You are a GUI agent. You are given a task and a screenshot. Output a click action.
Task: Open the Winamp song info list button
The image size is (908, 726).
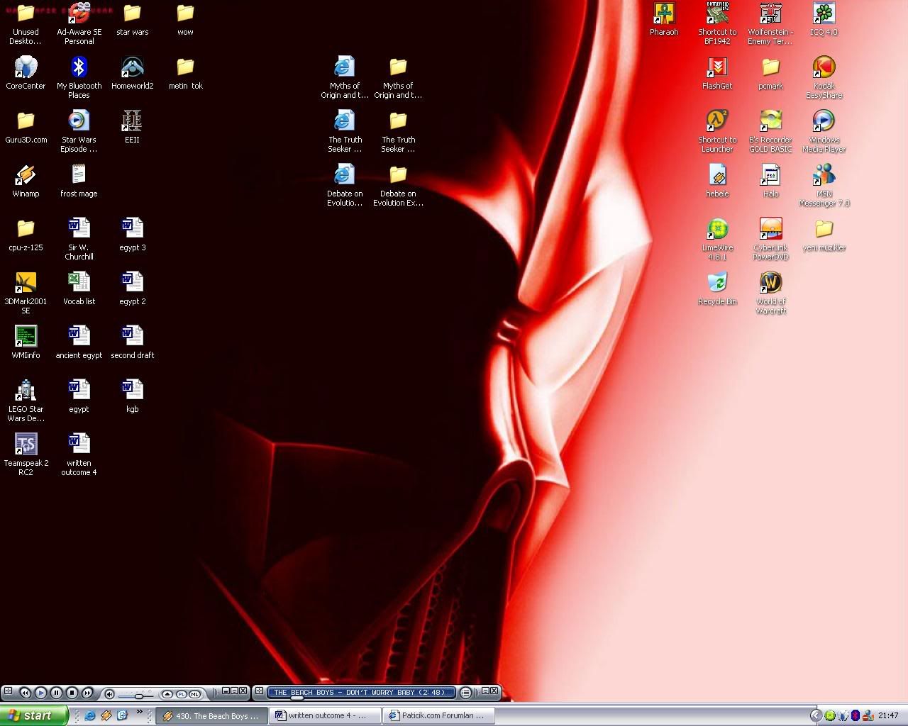[465, 693]
